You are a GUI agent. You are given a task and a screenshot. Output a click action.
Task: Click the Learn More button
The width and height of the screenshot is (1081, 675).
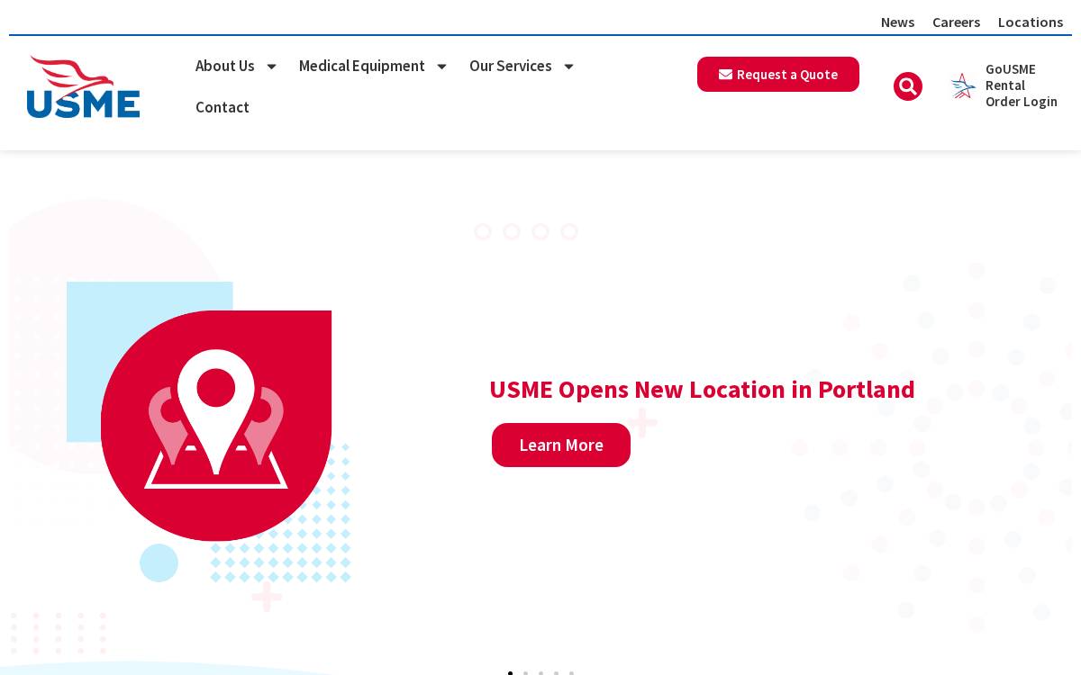click(x=561, y=445)
